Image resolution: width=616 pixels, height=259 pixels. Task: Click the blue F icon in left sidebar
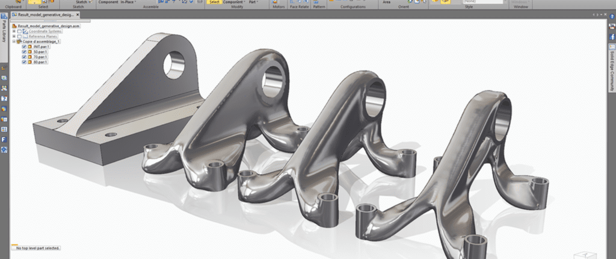tap(4, 139)
